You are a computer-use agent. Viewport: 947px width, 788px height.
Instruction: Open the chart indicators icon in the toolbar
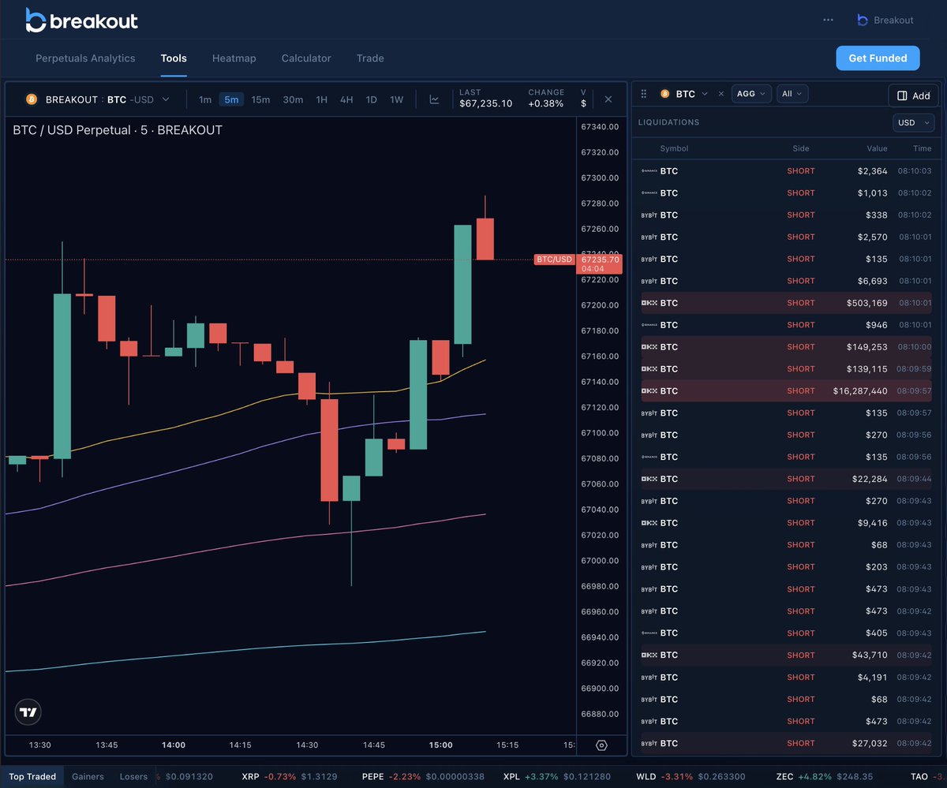(x=434, y=99)
